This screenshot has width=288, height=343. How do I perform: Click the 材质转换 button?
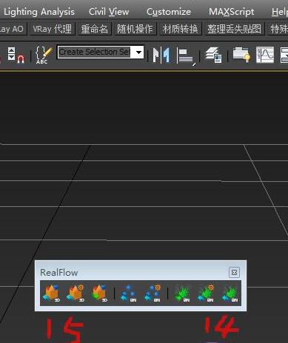coord(180,29)
